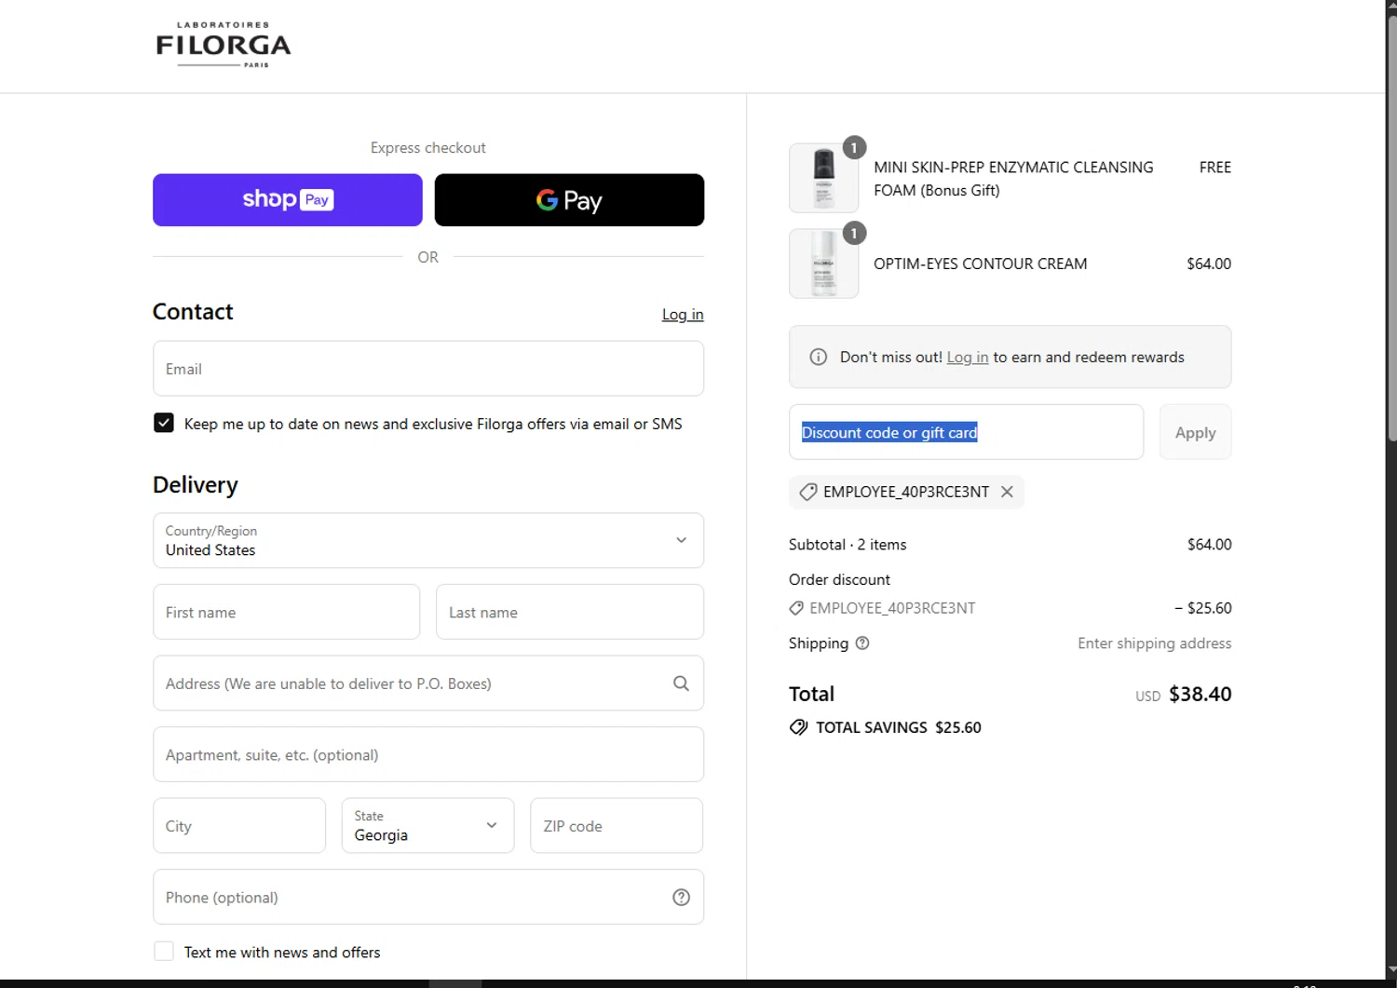Expand the State dropdown showing Georgia
1397x988 pixels.
(428, 826)
